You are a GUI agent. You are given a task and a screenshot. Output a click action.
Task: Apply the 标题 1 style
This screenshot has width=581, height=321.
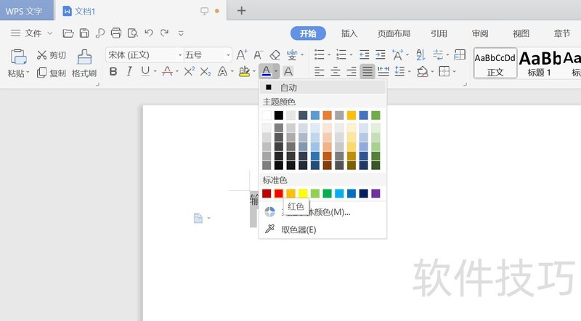[x=540, y=63]
